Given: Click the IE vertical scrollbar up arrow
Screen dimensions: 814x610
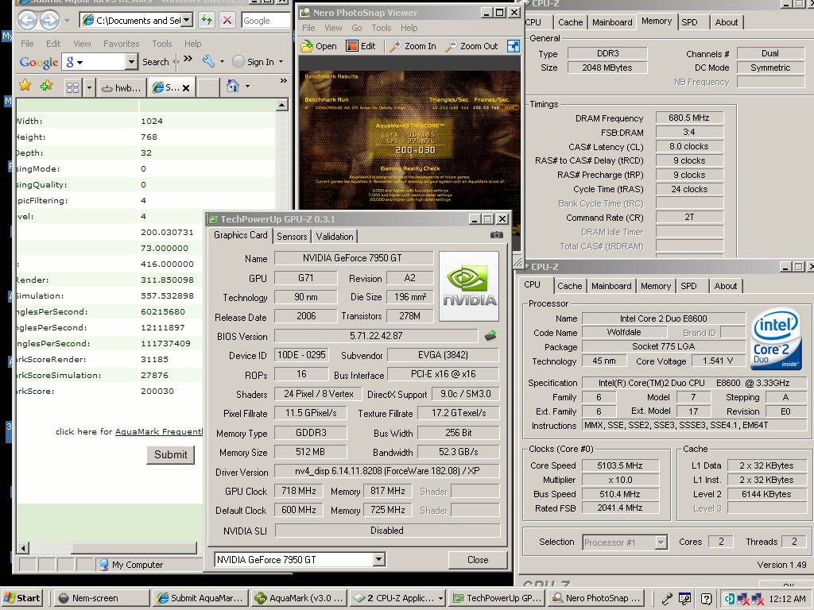Looking at the screenshot, I should point(281,106).
